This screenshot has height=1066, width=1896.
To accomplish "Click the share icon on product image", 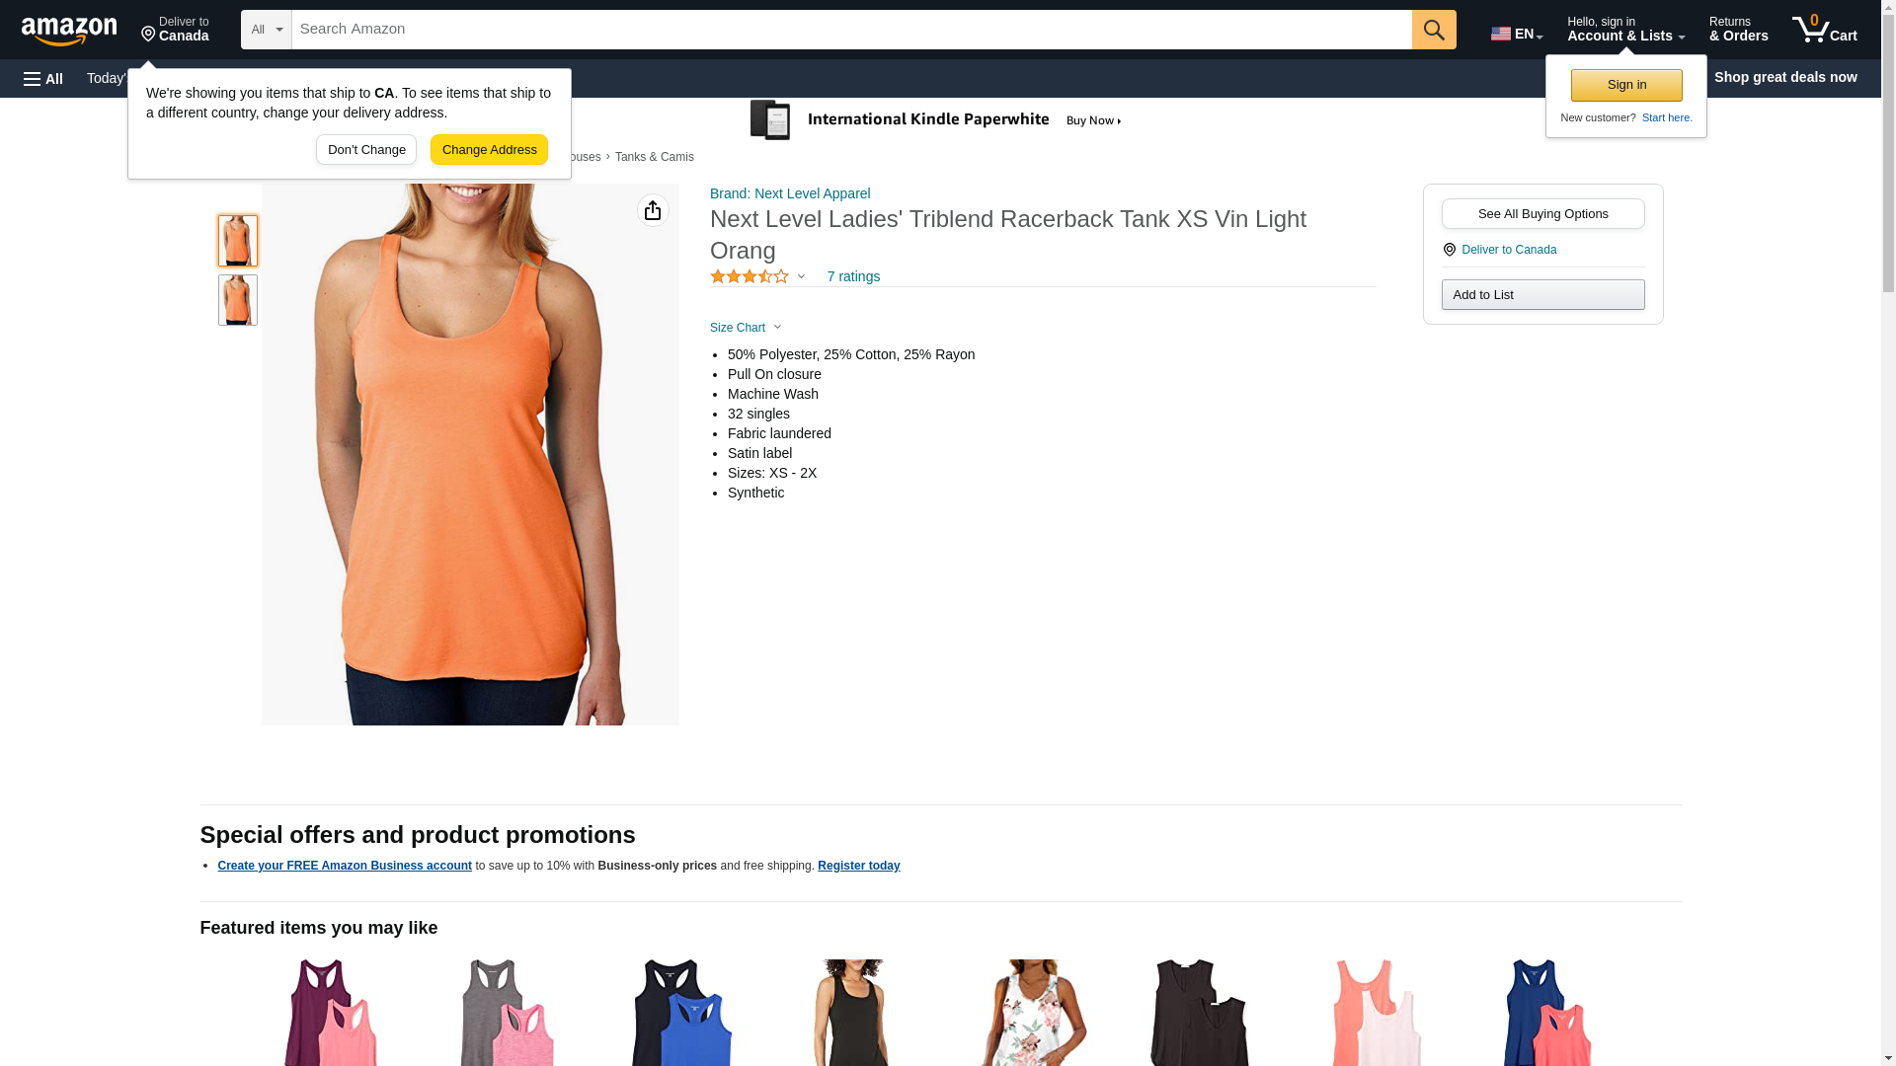I will tap(653, 210).
